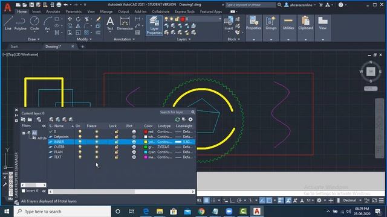387x217 pixels.
Task: Open the Parametric ribbon tab
Action: tap(74, 11)
